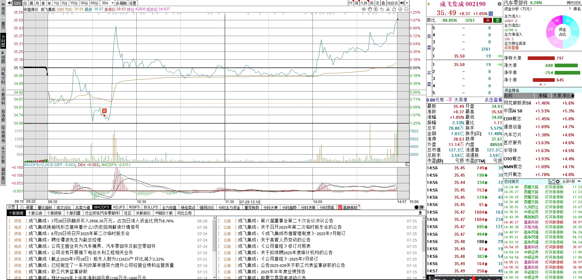Click the red B buy marker on the chart
This screenshot has width=582, height=280.
click(104, 111)
